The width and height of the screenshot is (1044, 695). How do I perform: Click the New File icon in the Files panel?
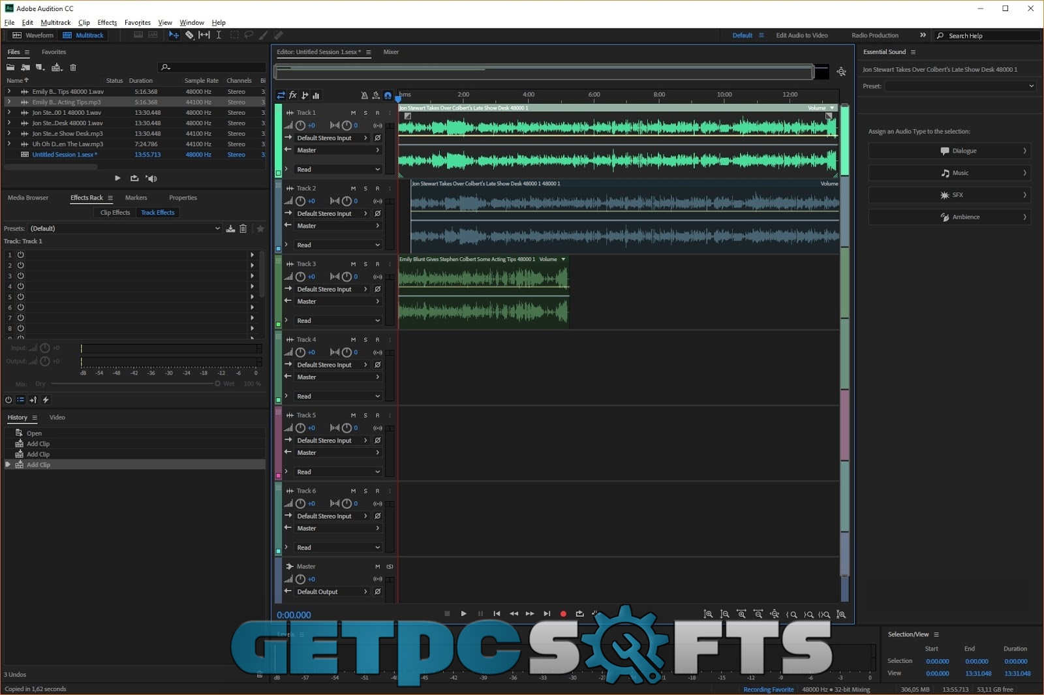point(40,67)
